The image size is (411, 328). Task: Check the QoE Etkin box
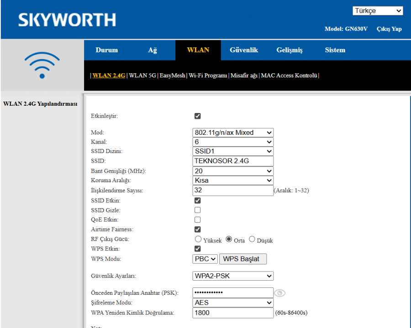coord(197,220)
